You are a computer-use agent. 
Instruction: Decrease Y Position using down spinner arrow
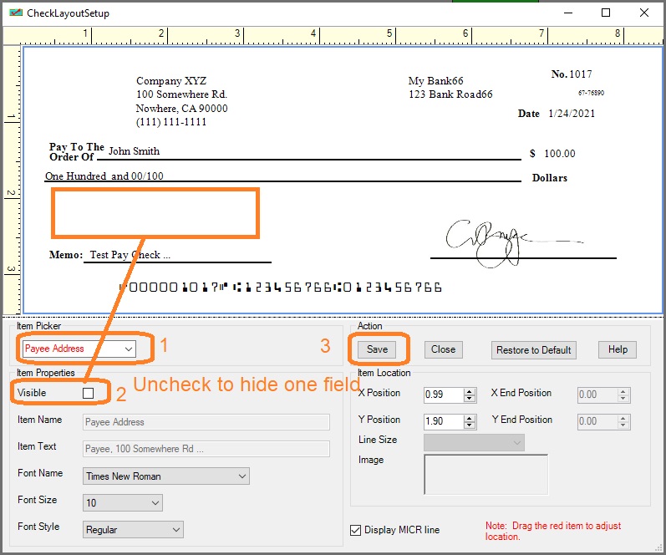[470, 426]
